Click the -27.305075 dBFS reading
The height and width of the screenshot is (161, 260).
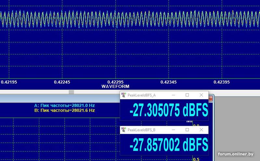pos(169,110)
